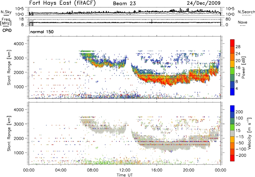
Task: Click the 'N.Search' legend label
Action: 246,12
